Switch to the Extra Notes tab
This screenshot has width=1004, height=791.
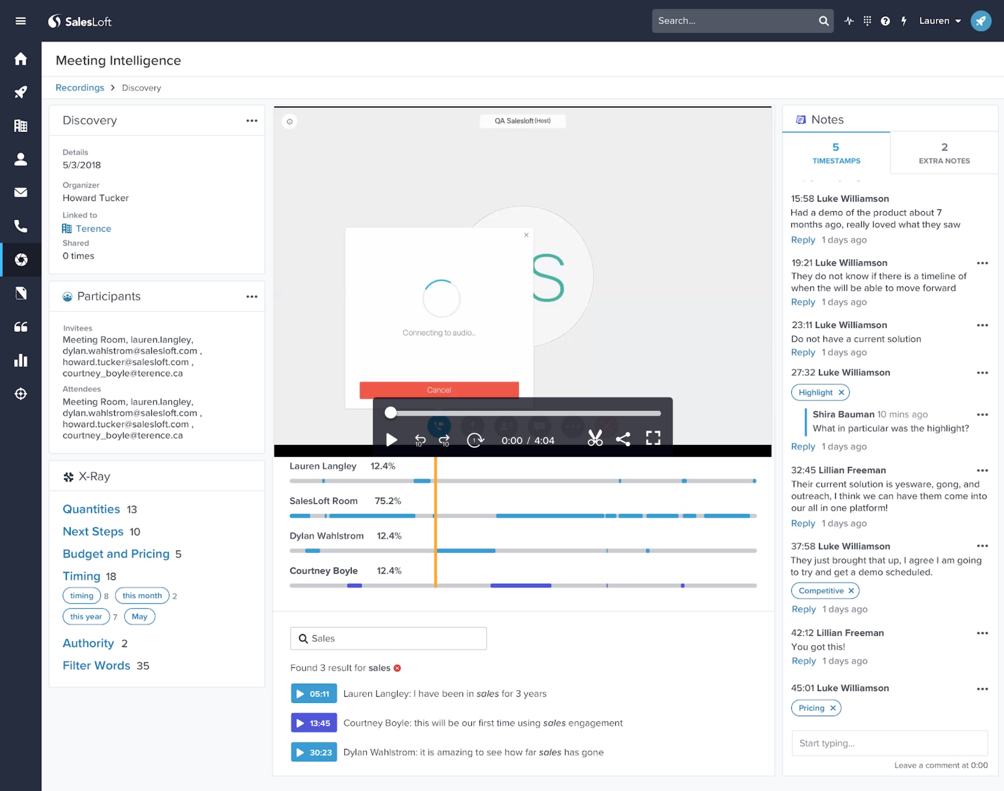[944, 153]
